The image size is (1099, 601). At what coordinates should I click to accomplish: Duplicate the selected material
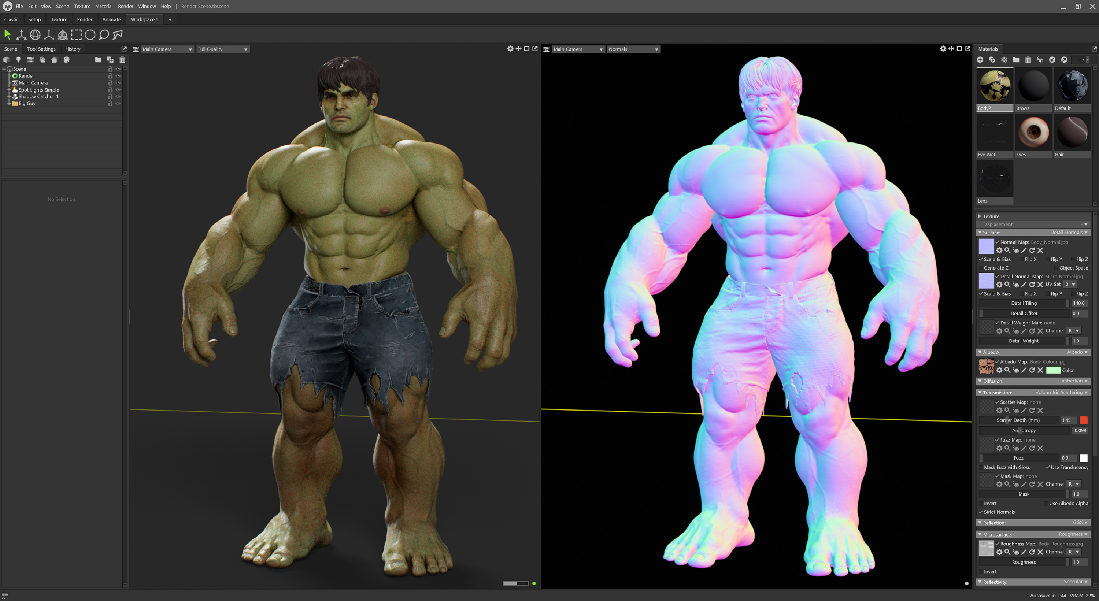pyautogui.click(x=992, y=60)
